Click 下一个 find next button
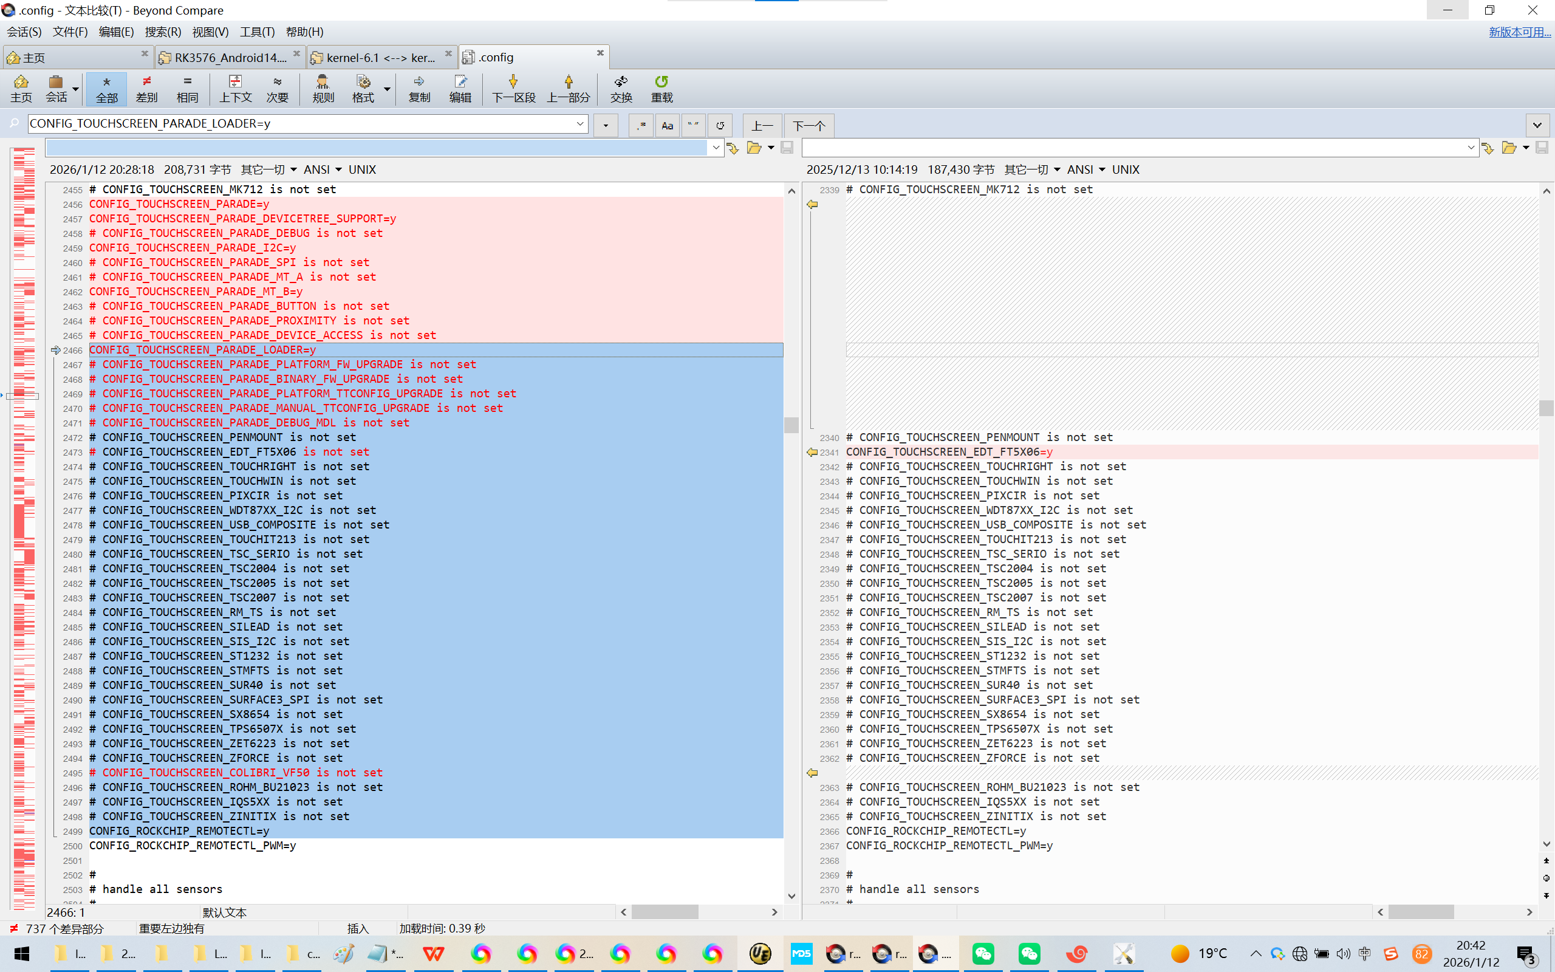Screen dimensions: 1555x972 (808, 125)
